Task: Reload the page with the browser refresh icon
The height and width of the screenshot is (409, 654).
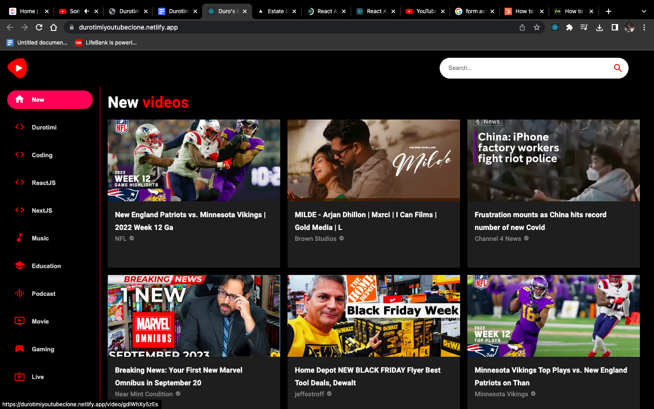Action: (39, 27)
